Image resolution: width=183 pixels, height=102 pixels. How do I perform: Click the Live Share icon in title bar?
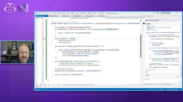[154, 13]
